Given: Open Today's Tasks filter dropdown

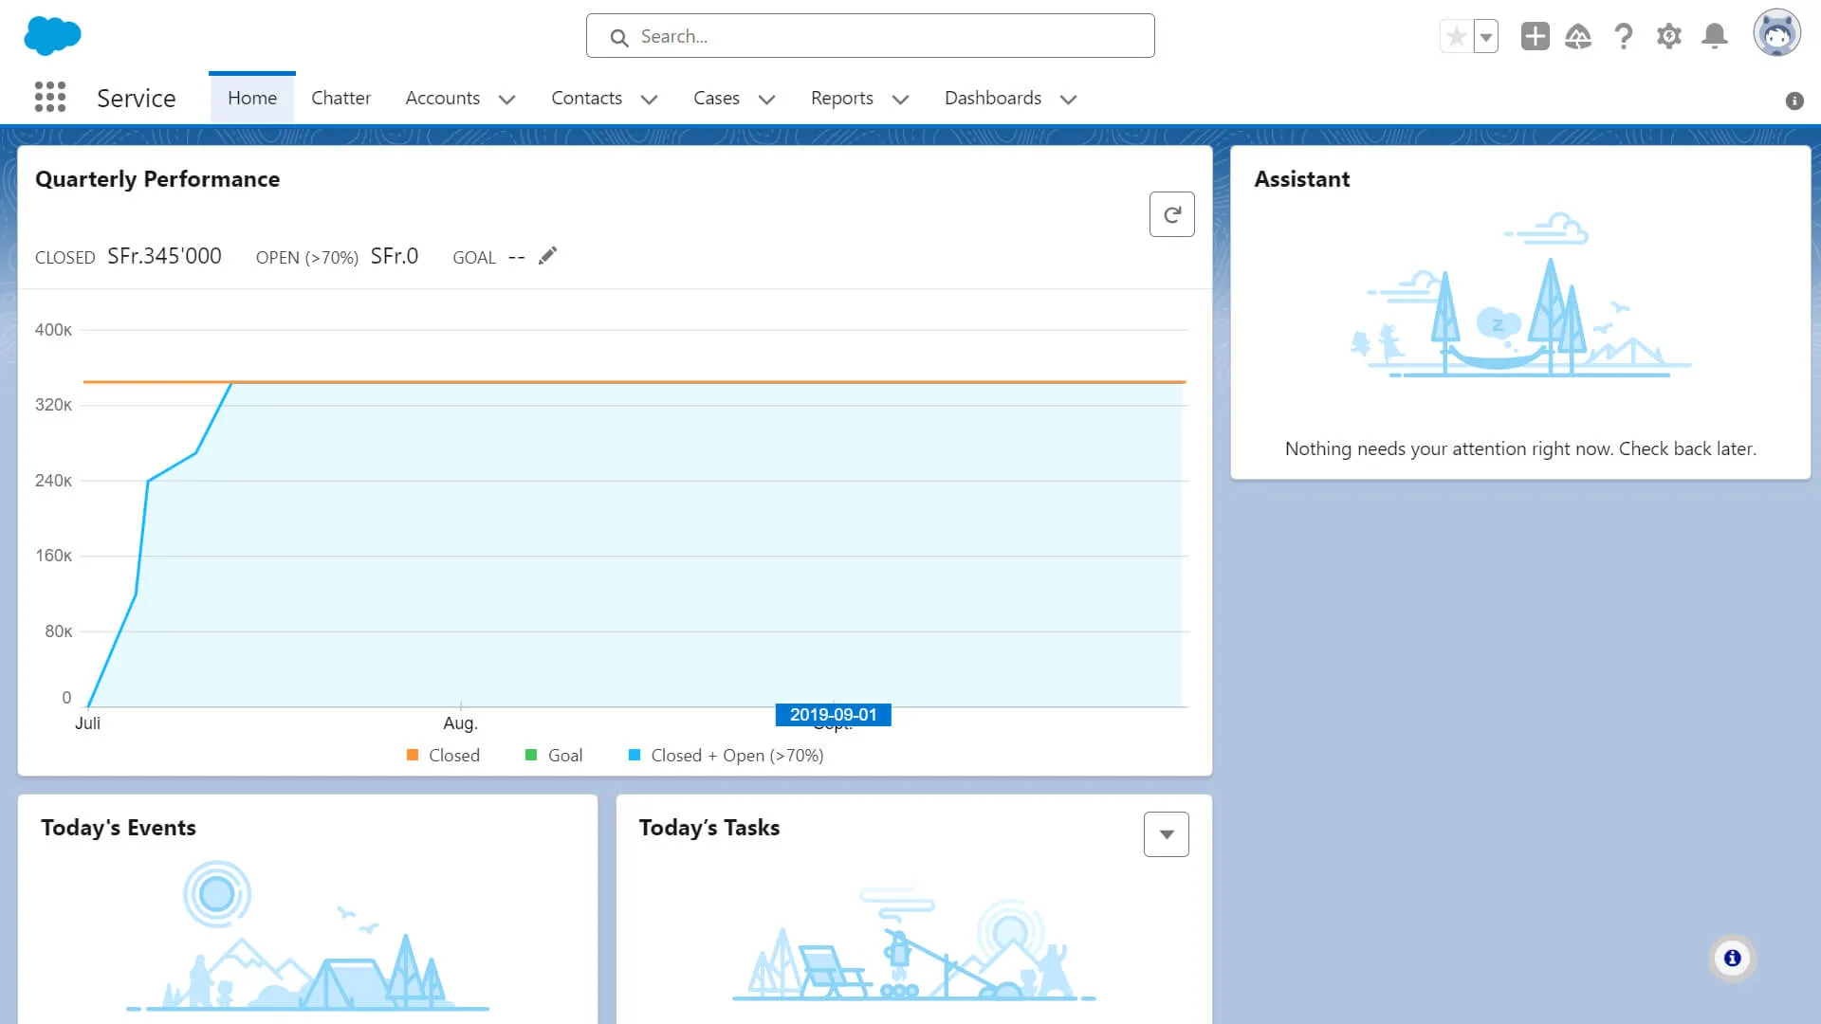Looking at the screenshot, I should [x=1166, y=834].
